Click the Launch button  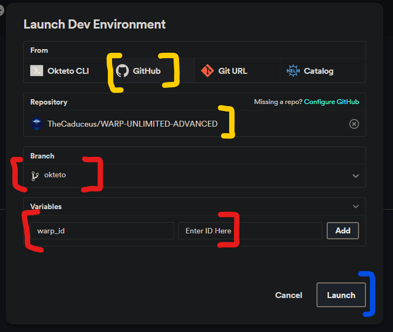(x=341, y=295)
